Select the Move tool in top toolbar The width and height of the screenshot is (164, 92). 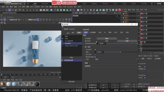pos(10,10)
